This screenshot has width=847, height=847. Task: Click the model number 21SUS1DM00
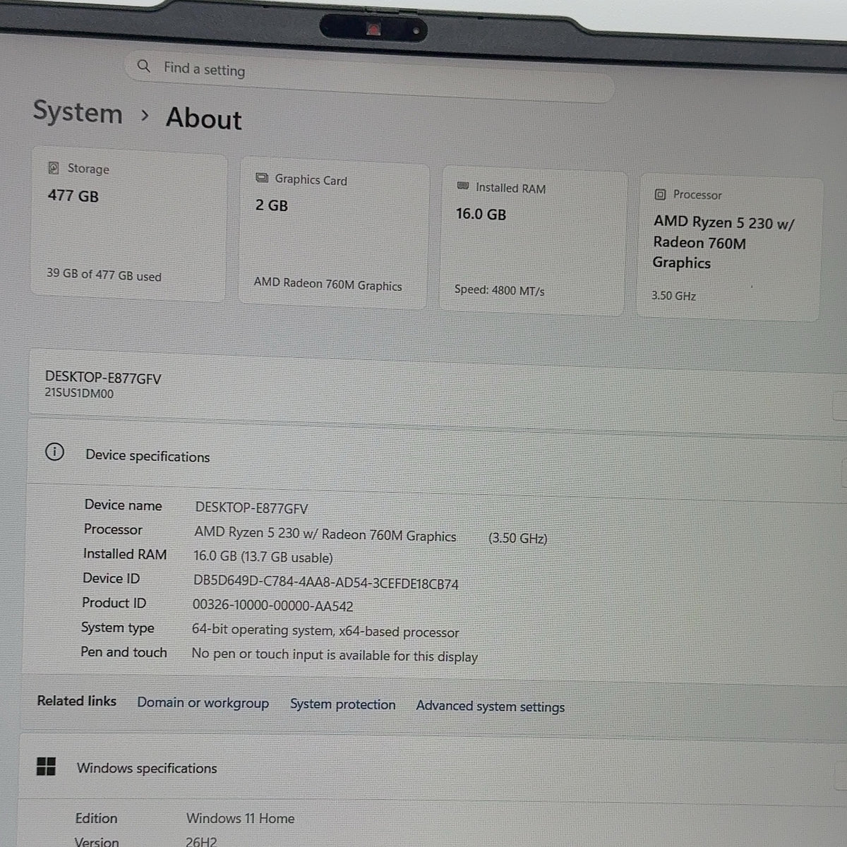pos(79,393)
